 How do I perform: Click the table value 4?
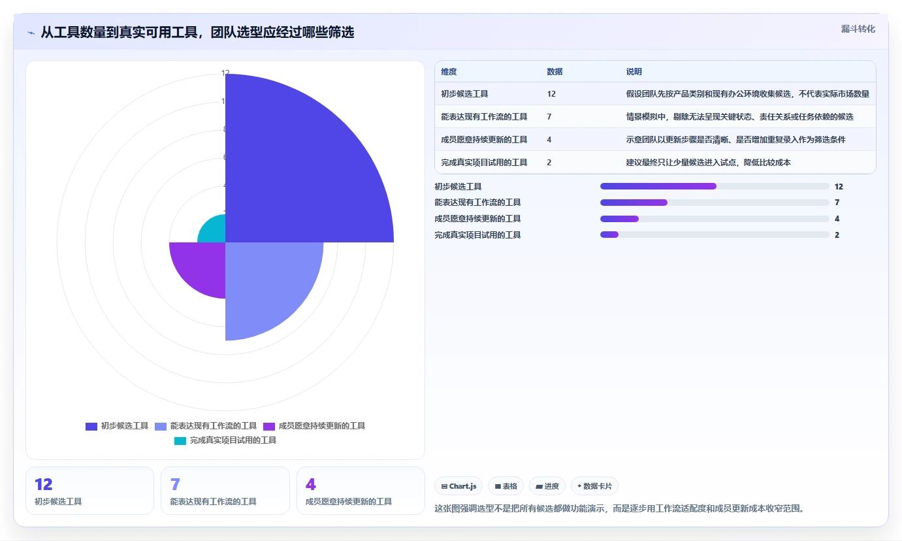pyautogui.click(x=549, y=140)
